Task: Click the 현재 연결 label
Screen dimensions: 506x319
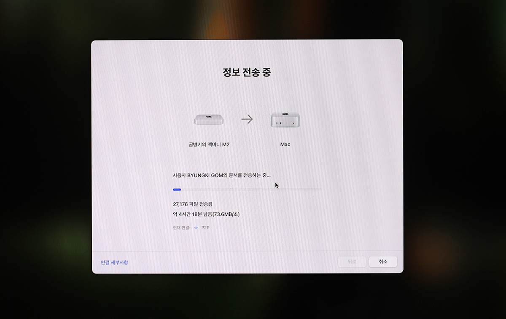Action: [182, 228]
